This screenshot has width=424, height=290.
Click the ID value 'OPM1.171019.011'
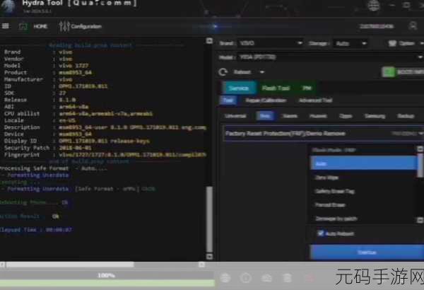click(x=83, y=86)
